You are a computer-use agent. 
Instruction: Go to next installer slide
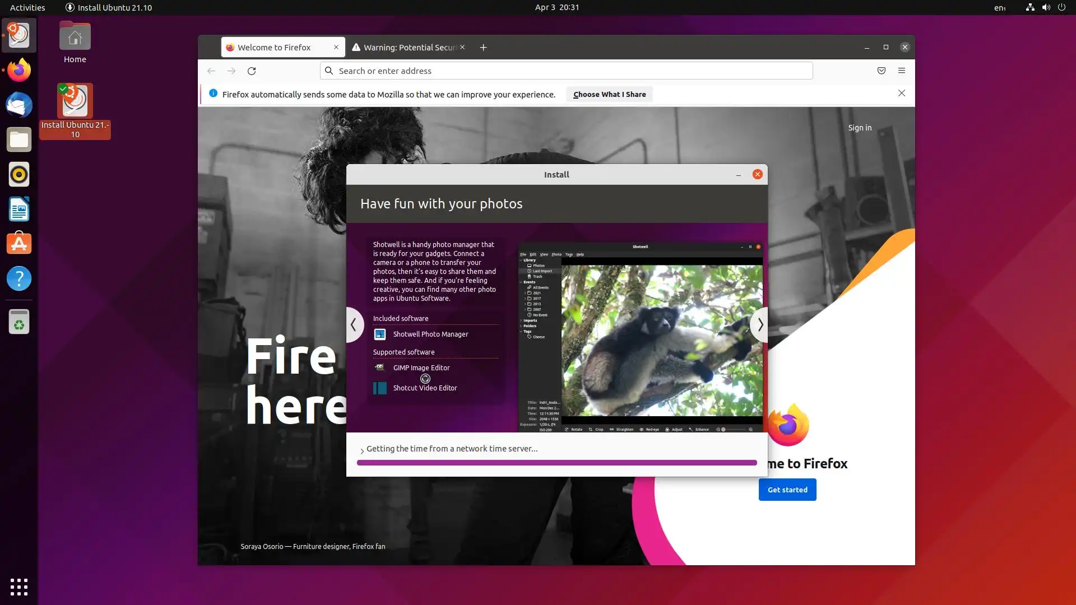[x=759, y=324]
